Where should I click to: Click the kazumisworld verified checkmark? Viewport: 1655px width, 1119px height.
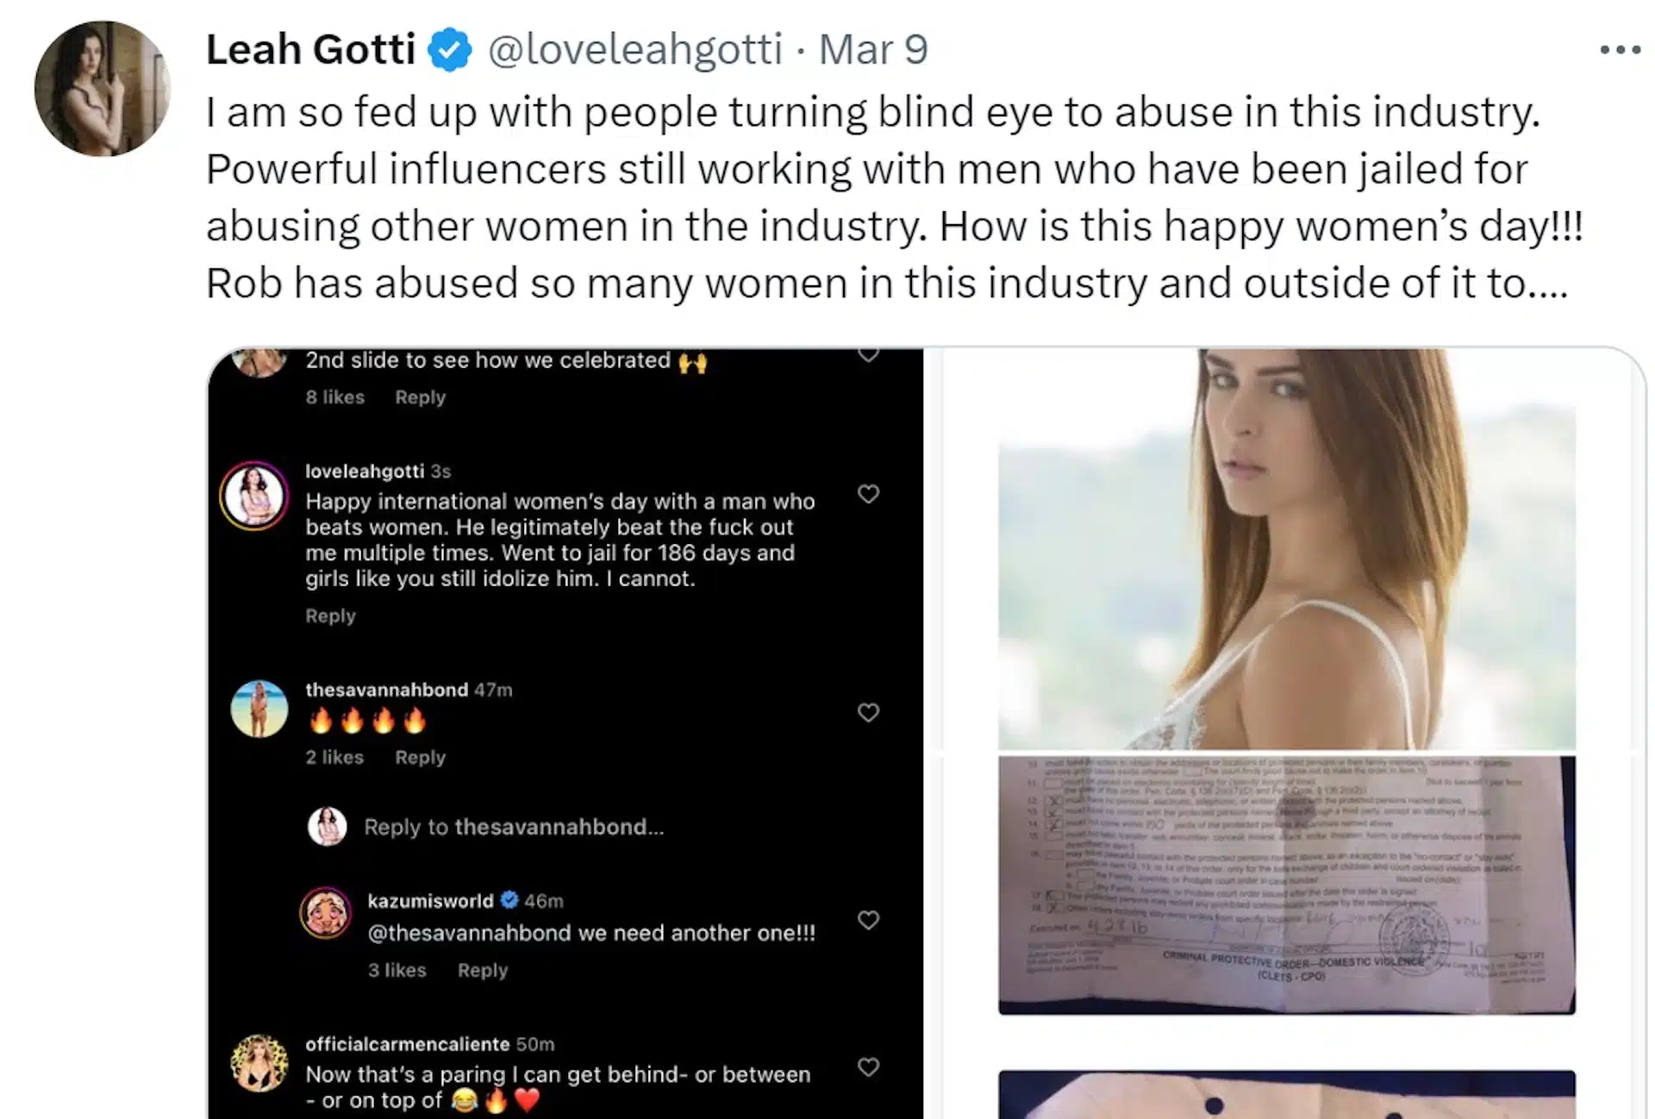click(x=509, y=901)
